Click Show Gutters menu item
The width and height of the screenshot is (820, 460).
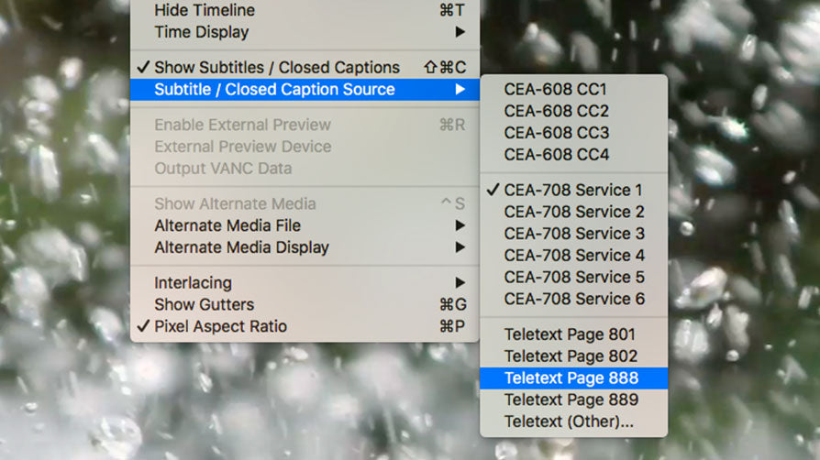[x=204, y=304]
